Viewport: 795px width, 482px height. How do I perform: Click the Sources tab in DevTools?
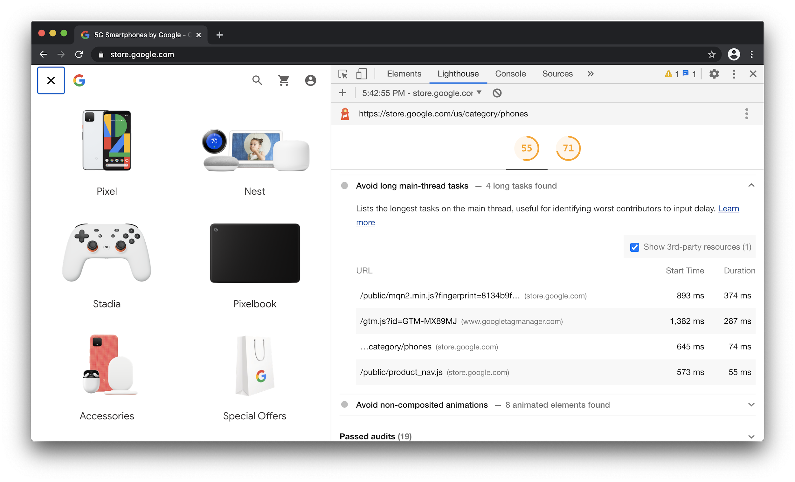[x=556, y=73]
